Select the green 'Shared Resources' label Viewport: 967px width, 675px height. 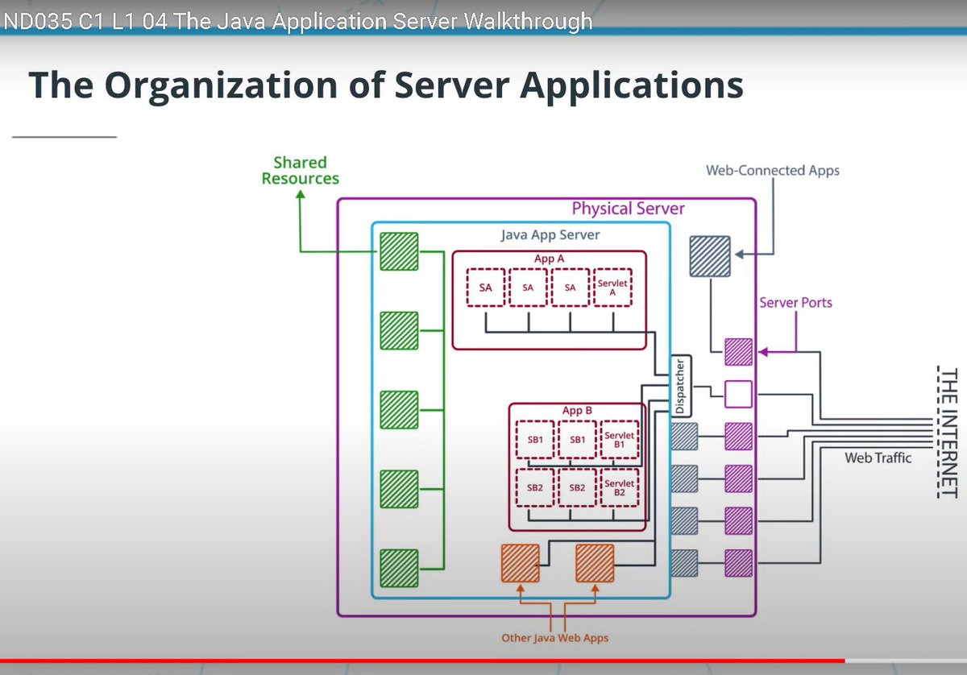click(x=301, y=171)
